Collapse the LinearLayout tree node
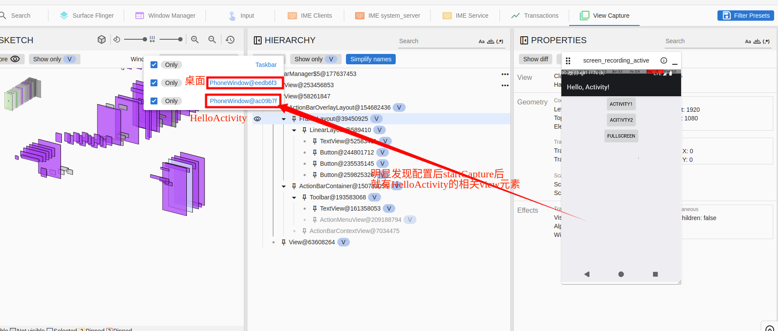This screenshot has height=331, width=778. [294, 130]
